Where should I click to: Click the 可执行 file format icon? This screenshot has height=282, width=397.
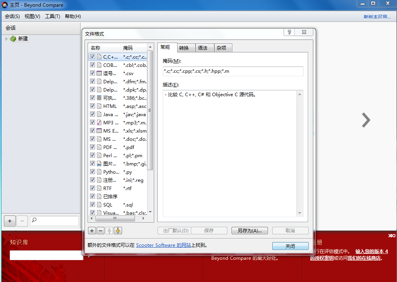click(x=99, y=98)
